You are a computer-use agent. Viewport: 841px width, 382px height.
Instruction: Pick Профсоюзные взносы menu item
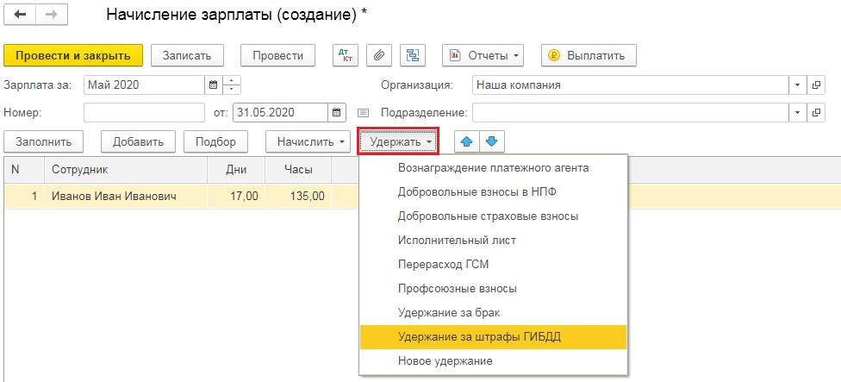[x=457, y=288]
